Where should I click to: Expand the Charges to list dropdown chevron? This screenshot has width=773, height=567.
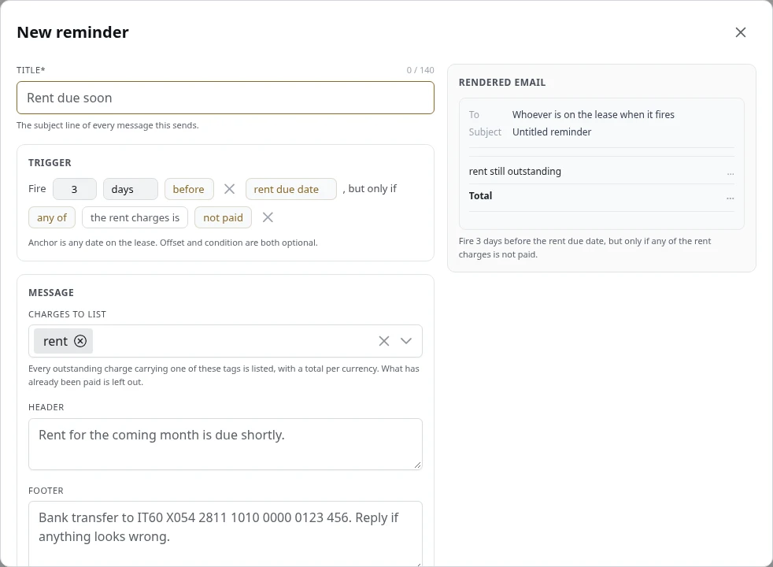coord(405,341)
